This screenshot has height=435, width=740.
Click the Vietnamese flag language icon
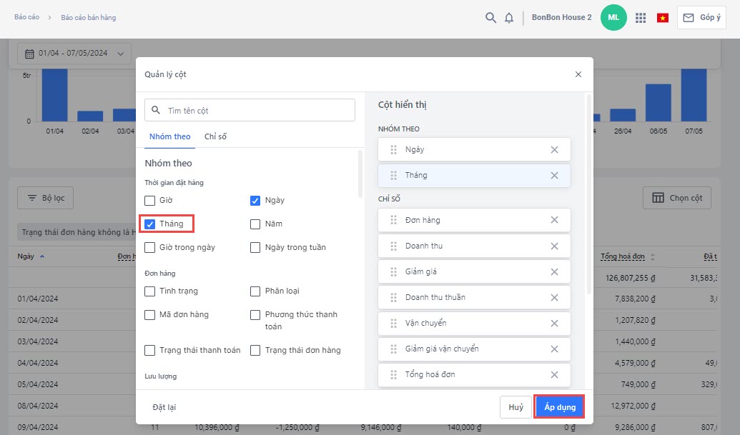click(x=662, y=18)
